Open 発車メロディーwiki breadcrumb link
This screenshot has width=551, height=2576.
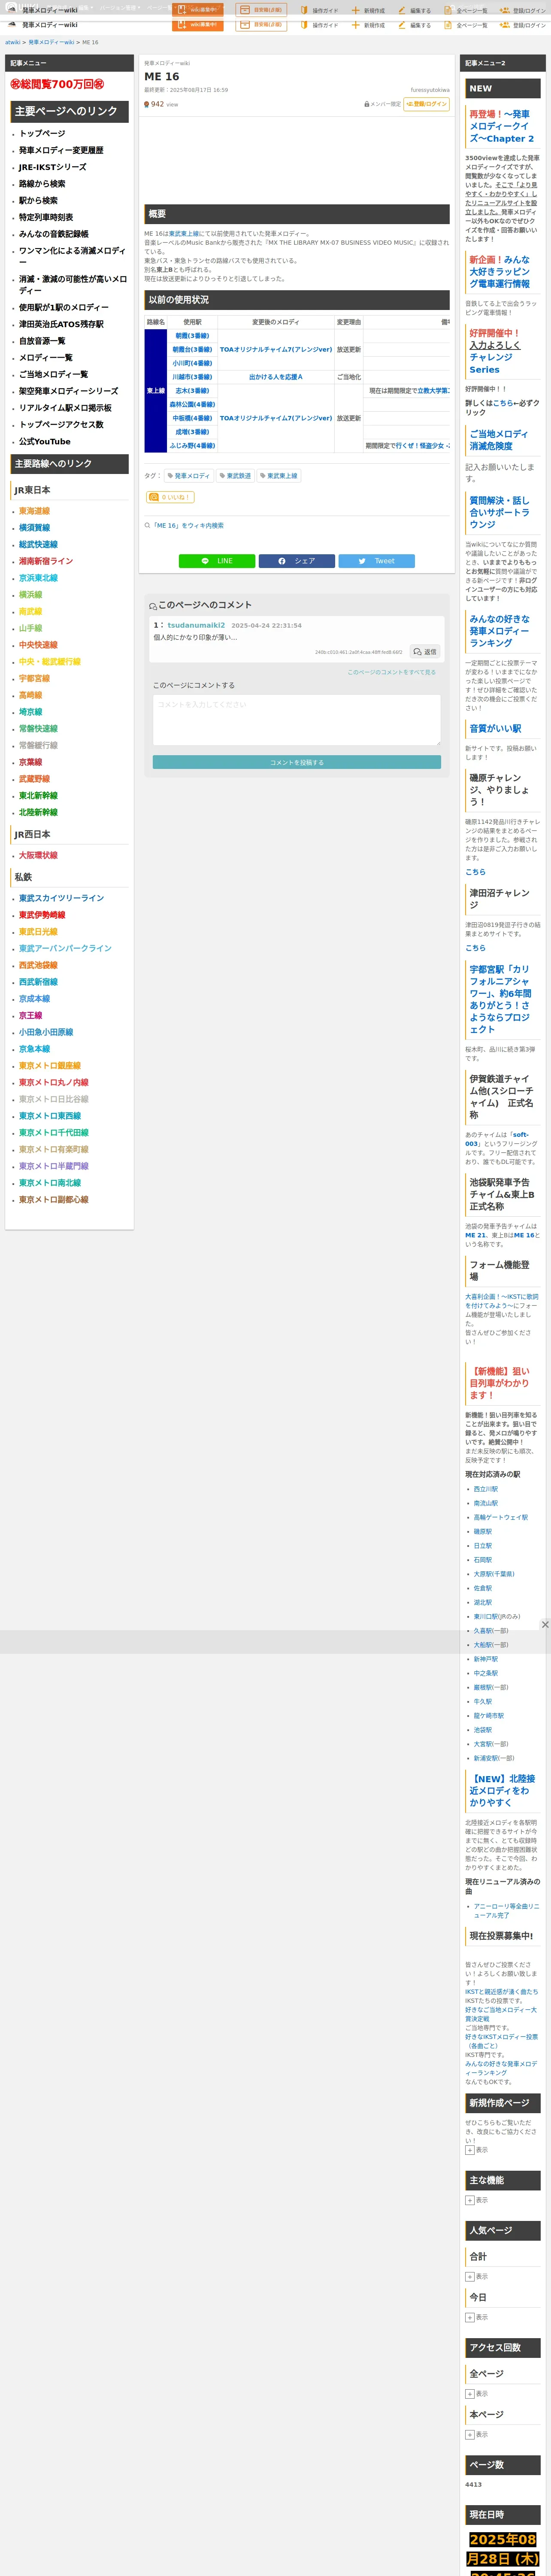click(51, 43)
